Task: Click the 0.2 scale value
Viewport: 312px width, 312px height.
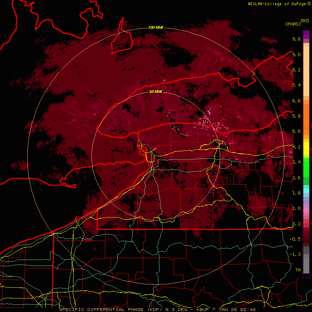Action: click(296, 224)
